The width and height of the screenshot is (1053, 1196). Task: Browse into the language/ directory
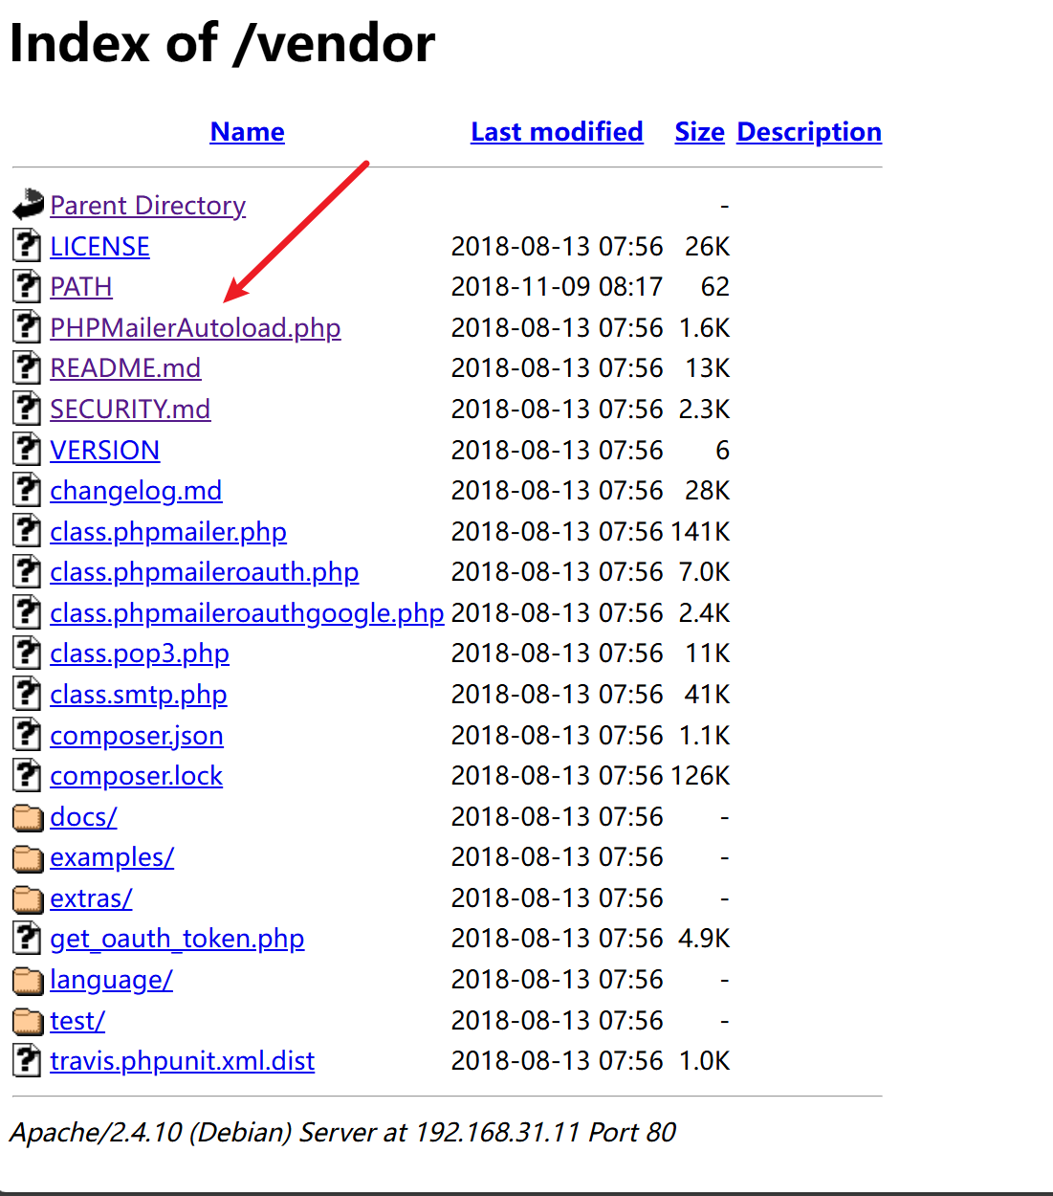111,979
